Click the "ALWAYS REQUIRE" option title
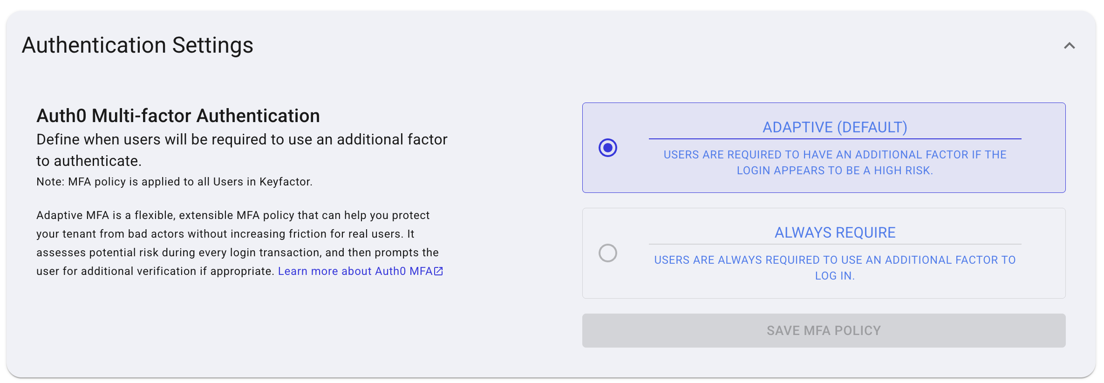The height and width of the screenshot is (383, 1104). 835,233
